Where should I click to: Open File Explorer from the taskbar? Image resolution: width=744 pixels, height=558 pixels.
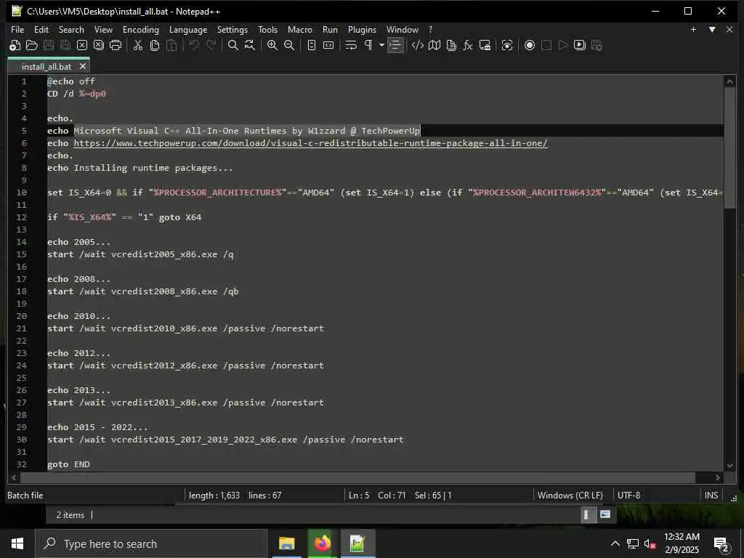pos(286,543)
